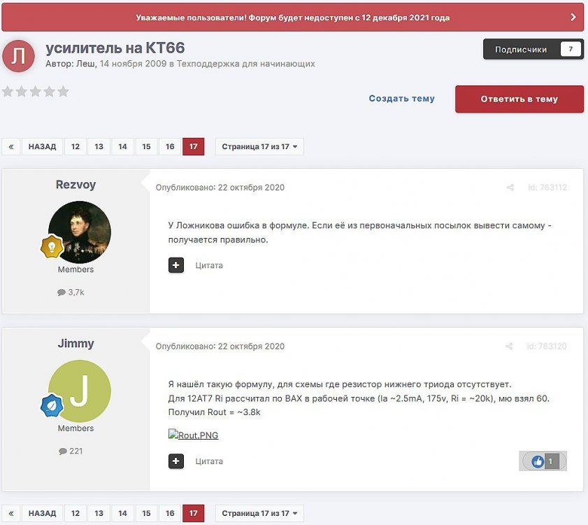The height and width of the screenshot is (525, 588).
Task: Click share icon on Rezvoy's post
Action: pos(510,188)
